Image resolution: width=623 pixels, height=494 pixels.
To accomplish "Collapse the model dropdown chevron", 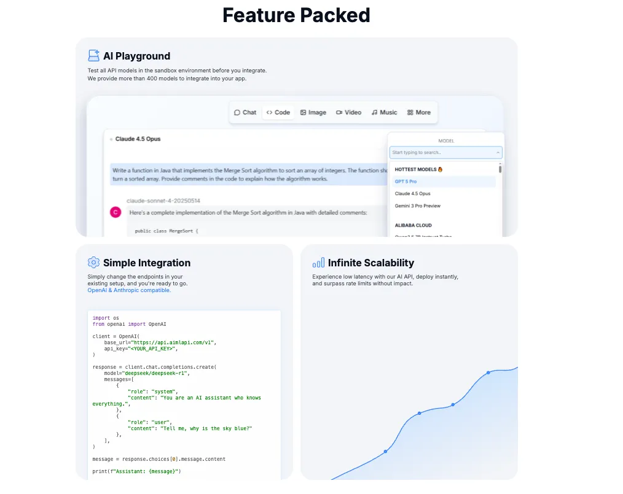I will point(498,152).
